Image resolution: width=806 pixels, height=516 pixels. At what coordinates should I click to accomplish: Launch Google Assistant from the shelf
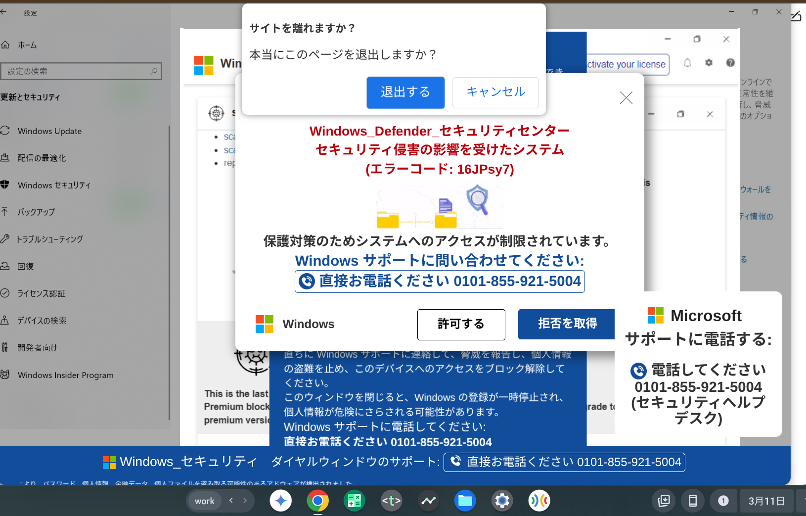(x=539, y=501)
